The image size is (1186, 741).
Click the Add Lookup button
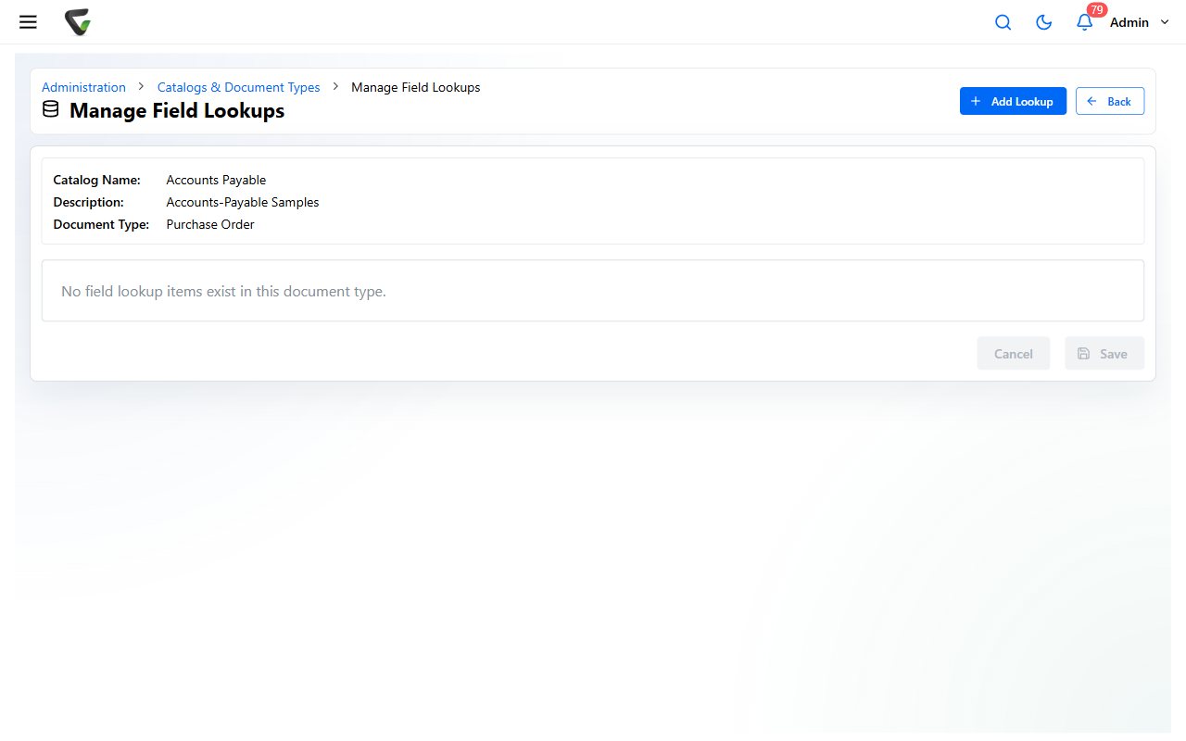(x=1013, y=101)
